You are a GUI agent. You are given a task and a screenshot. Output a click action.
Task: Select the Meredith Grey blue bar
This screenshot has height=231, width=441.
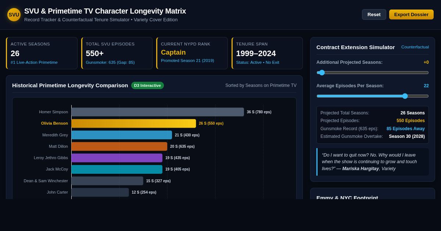click(x=122, y=135)
